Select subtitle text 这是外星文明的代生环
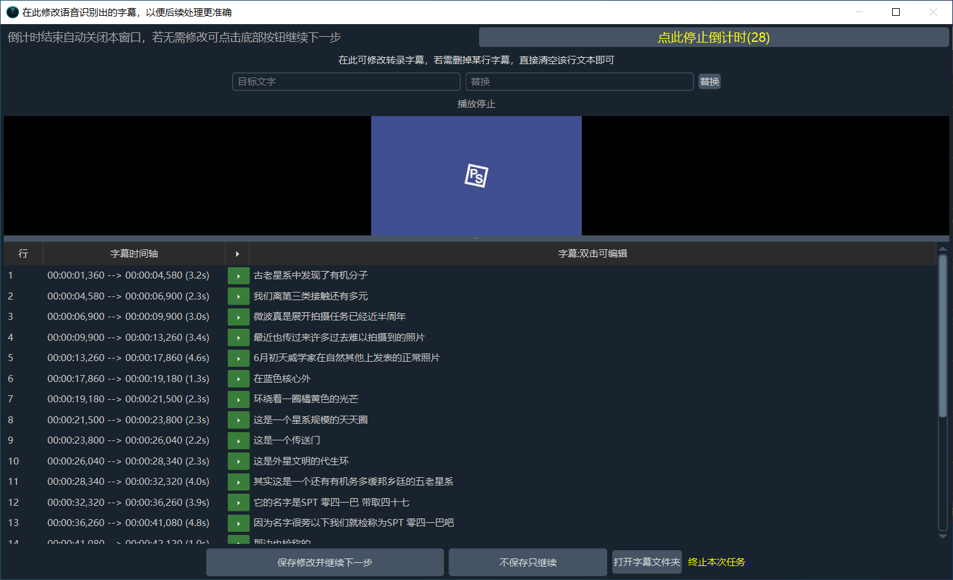 click(301, 461)
